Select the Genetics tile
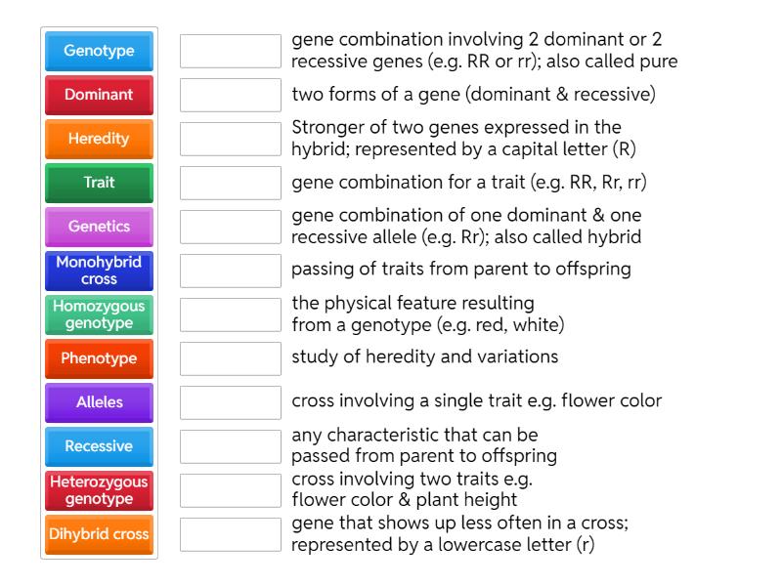This screenshot has width=782, height=586. tap(98, 227)
